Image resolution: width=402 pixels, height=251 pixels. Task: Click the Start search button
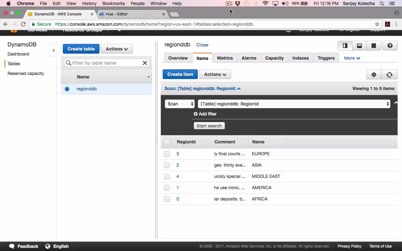(x=209, y=126)
